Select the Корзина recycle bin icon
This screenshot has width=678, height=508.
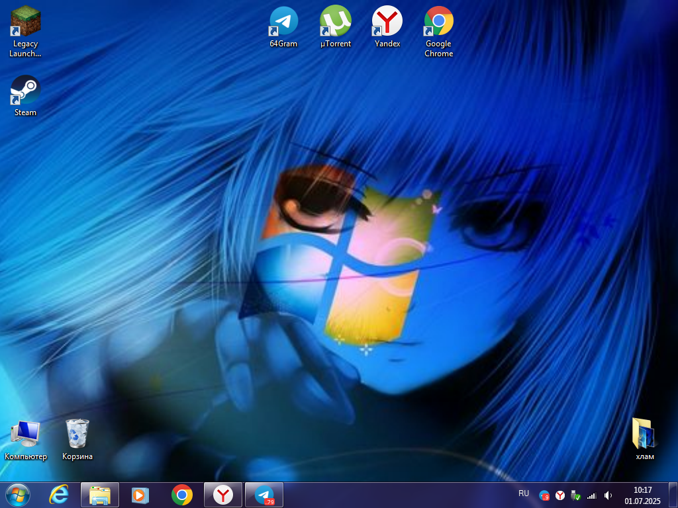(x=77, y=440)
